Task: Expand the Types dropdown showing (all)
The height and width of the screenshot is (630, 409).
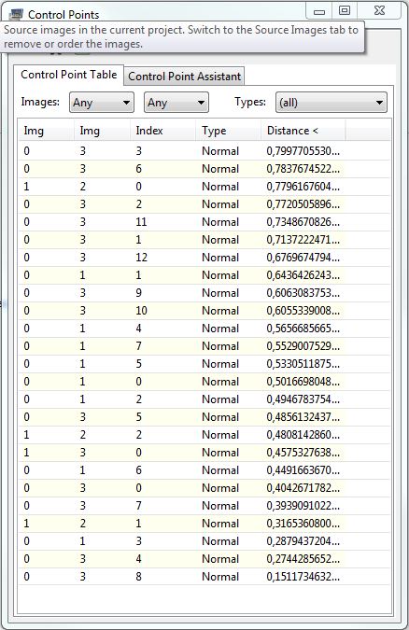Action: coord(331,103)
